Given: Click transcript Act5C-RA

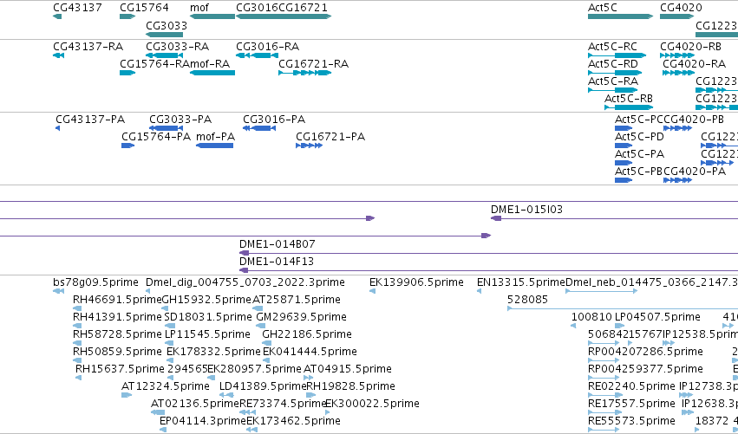Looking at the screenshot, I should (x=613, y=90).
